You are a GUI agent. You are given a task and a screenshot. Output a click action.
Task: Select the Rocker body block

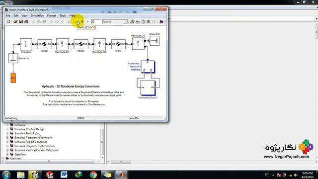(x=81, y=44)
